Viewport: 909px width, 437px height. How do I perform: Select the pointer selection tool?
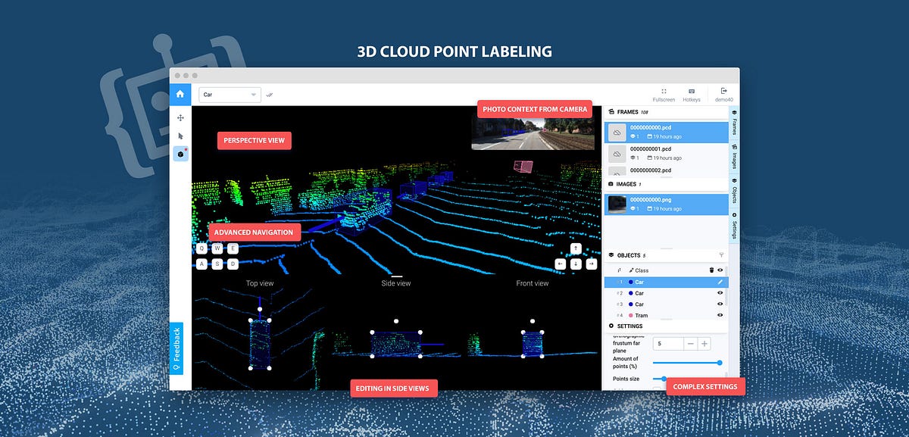[180, 136]
